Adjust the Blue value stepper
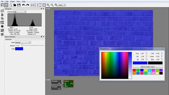This screenshot has width=169, height=95. click(162, 59)
